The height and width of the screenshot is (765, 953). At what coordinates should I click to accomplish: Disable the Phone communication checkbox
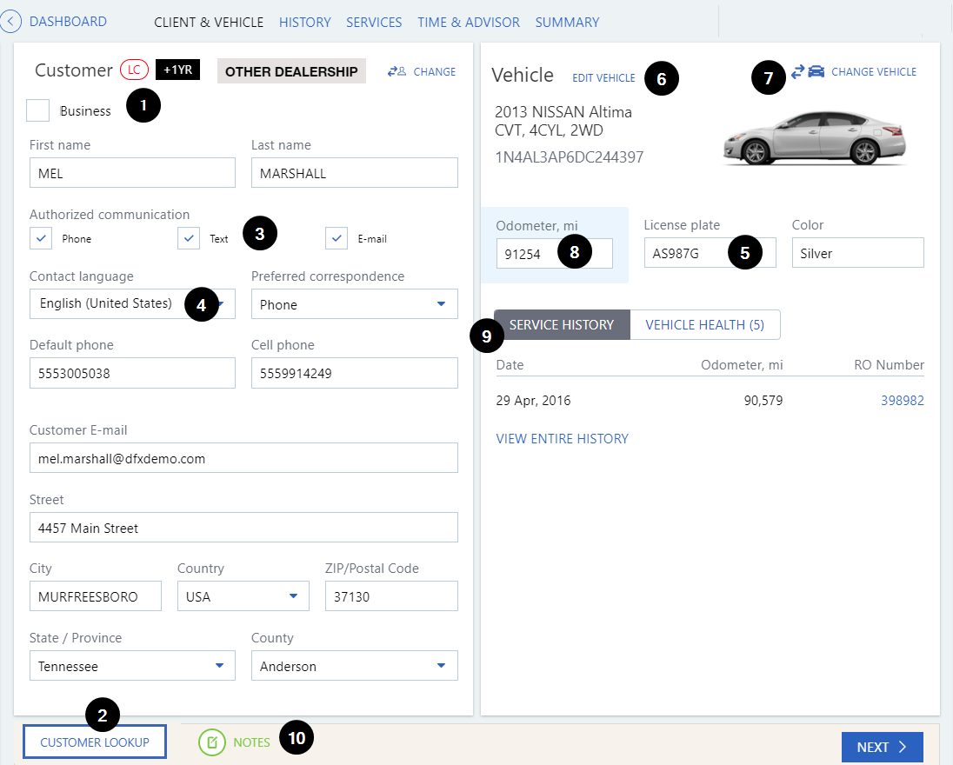[x=40, y=237]
